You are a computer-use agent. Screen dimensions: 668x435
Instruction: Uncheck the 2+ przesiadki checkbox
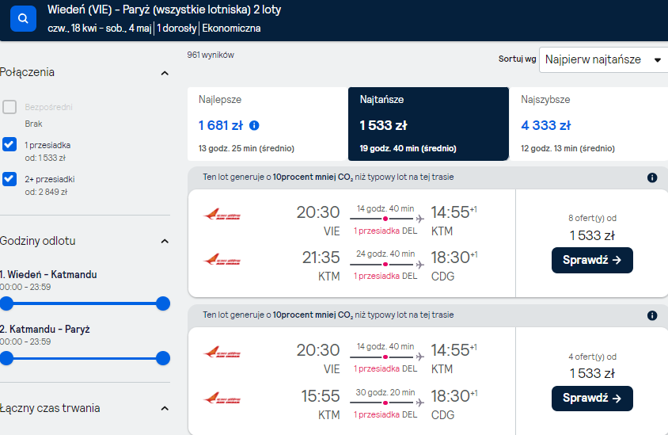9,179
